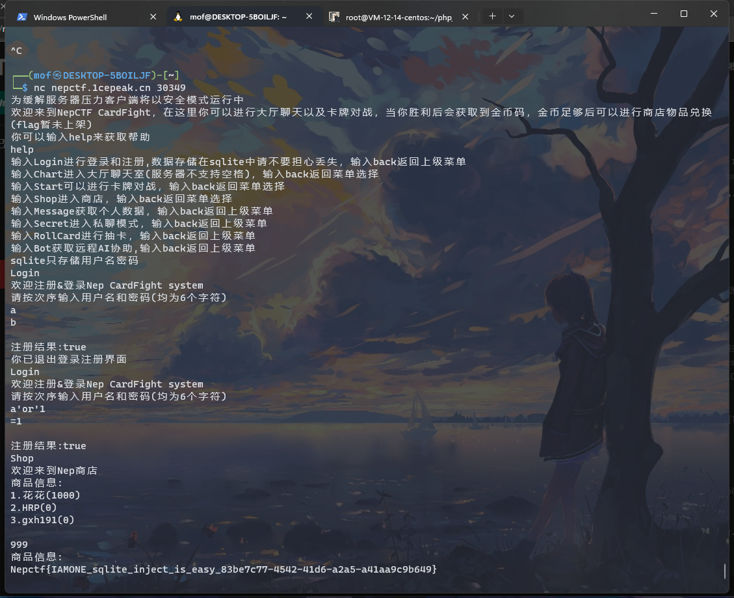Click the 'help' command line
This screenshot has width=734, height=598.
click(22, 149)
